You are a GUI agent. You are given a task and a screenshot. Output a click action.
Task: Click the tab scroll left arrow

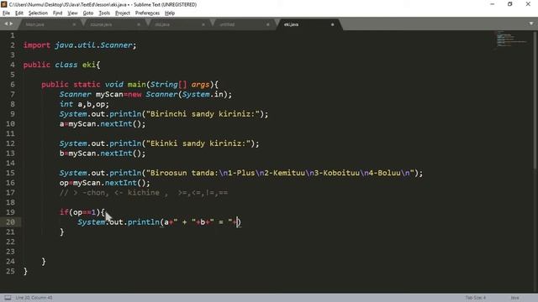click(6, 23)
